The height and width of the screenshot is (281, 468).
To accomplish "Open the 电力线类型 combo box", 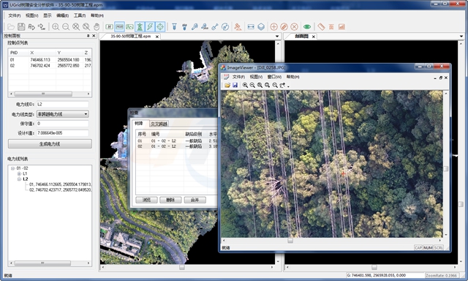I will coord(63,114).
